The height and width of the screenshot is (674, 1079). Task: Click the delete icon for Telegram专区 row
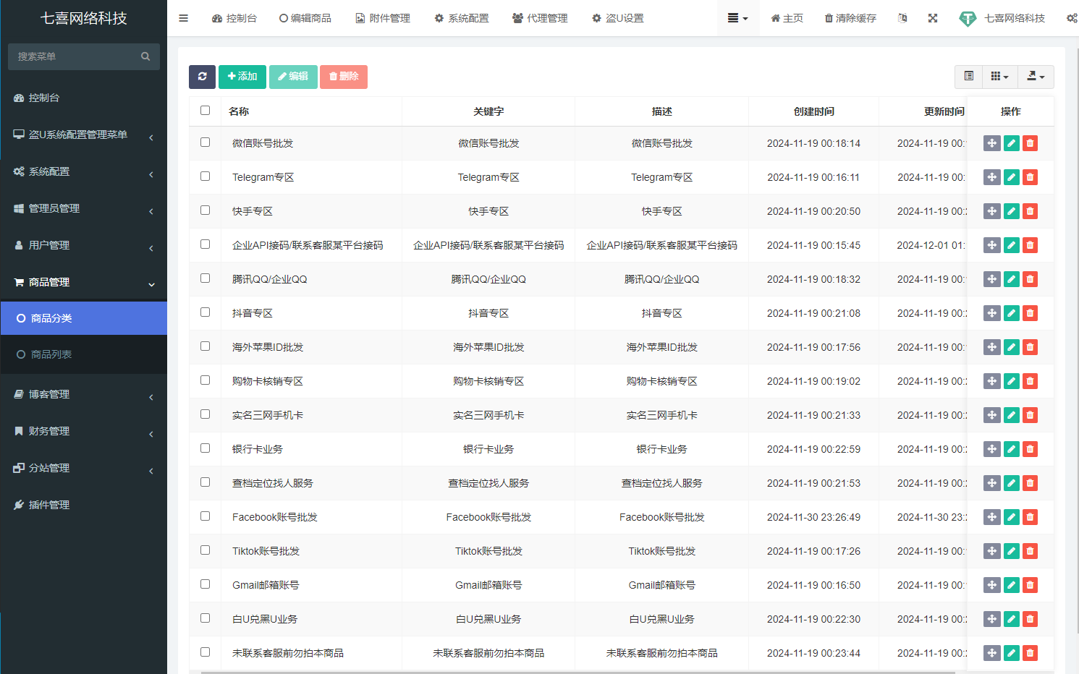[x=1030, y=176]
